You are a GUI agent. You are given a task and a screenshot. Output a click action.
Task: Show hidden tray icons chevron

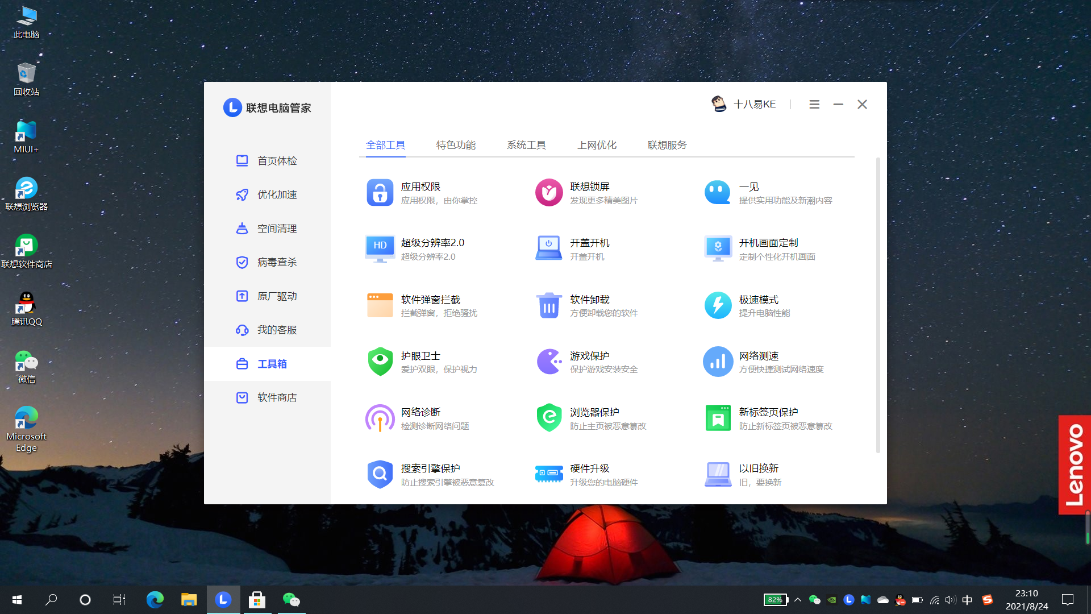tap(798, 600)
